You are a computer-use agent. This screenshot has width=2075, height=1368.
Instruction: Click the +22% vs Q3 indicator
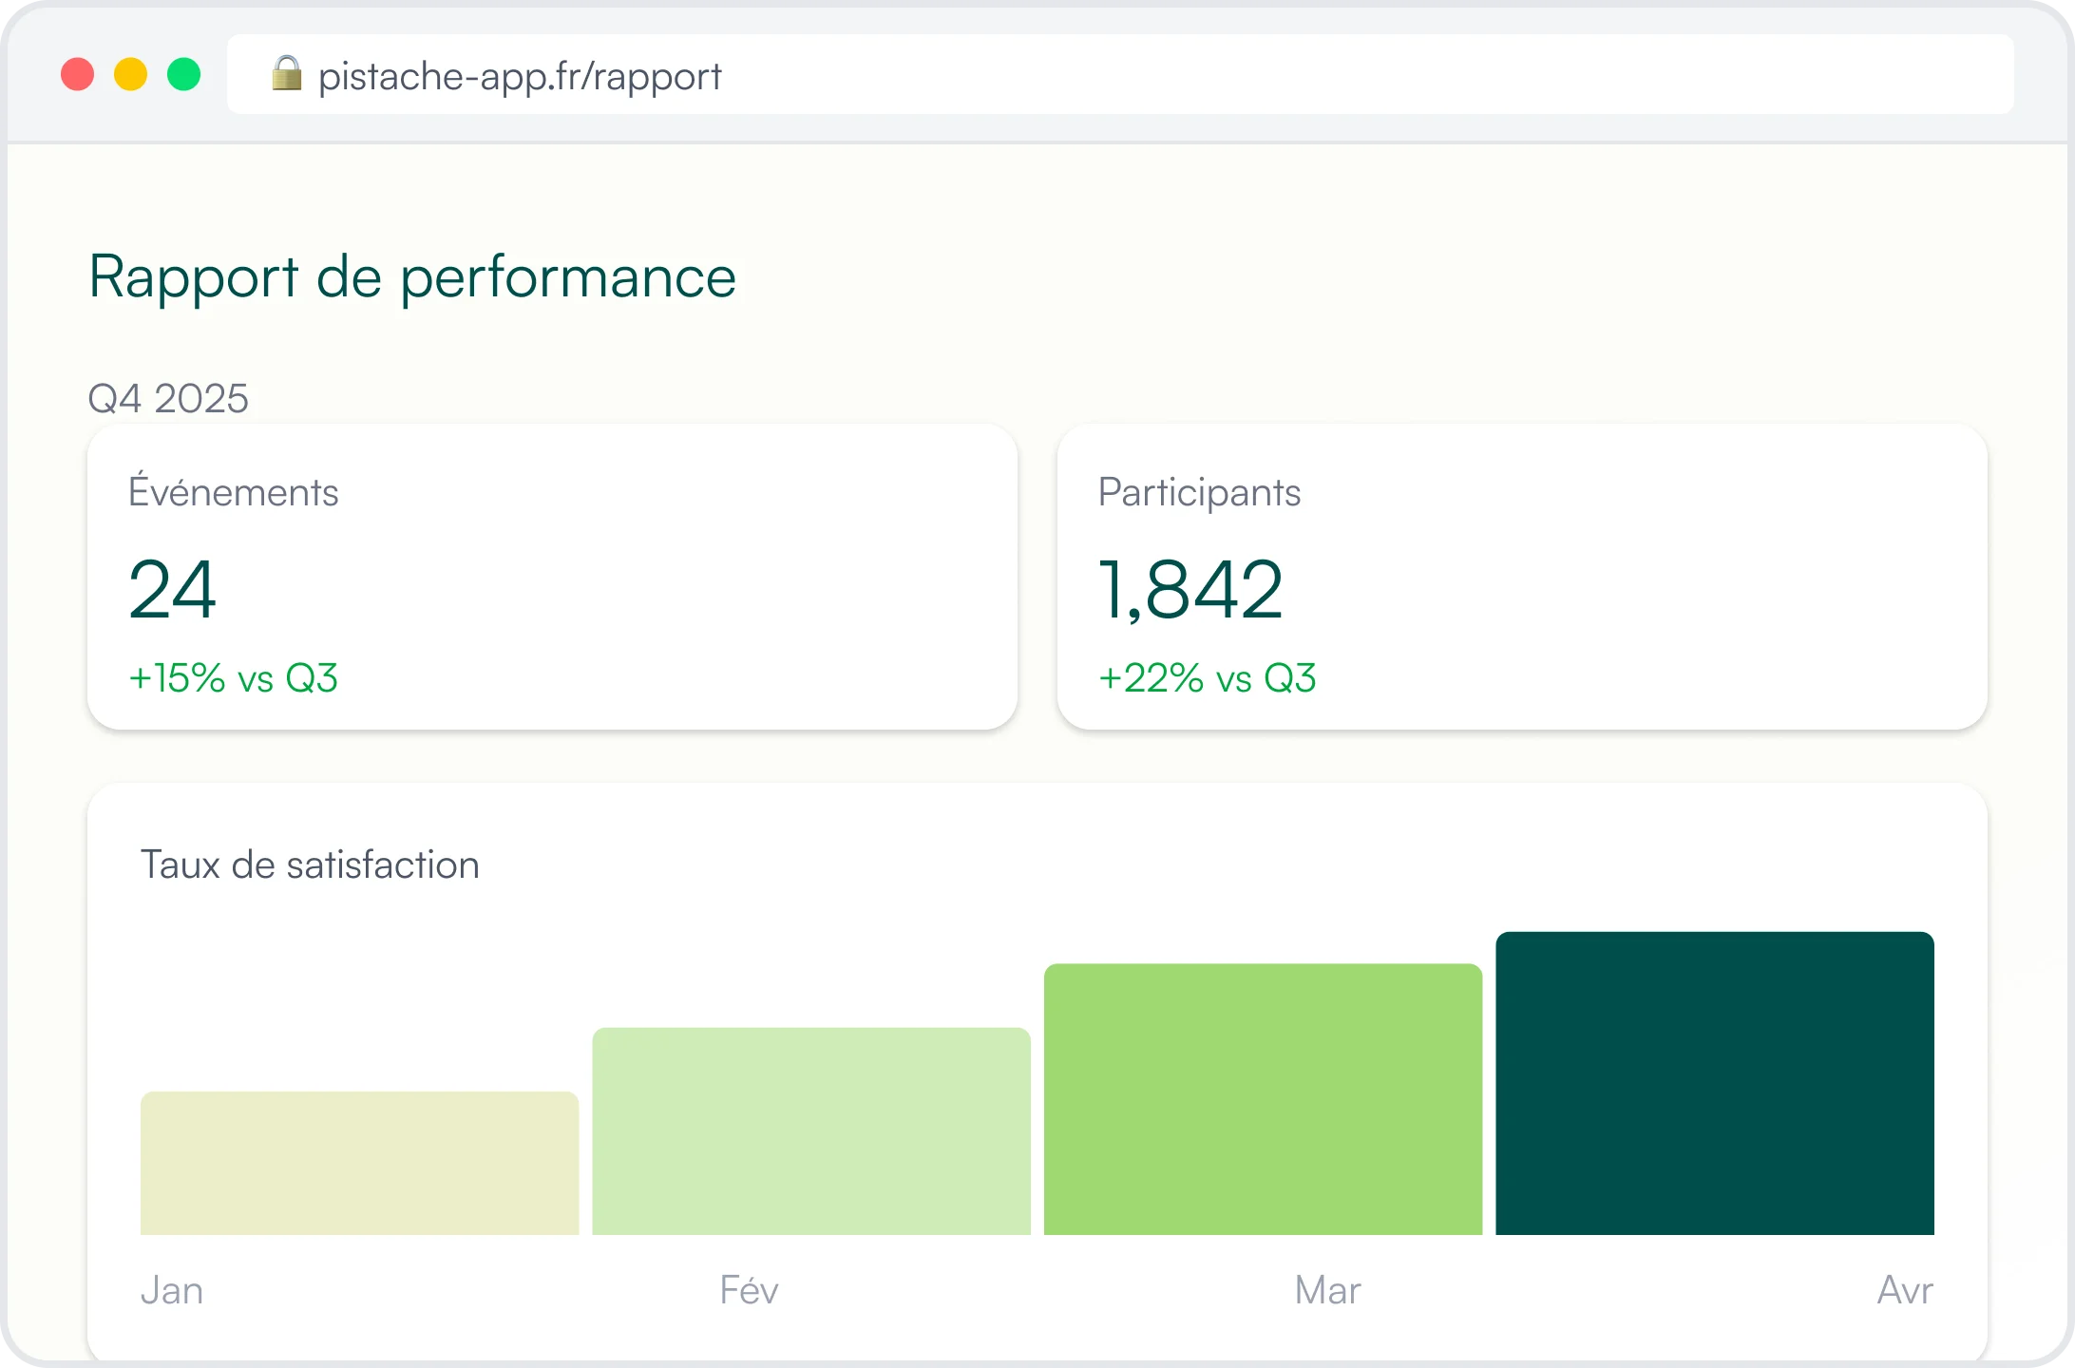(1208, 678)
